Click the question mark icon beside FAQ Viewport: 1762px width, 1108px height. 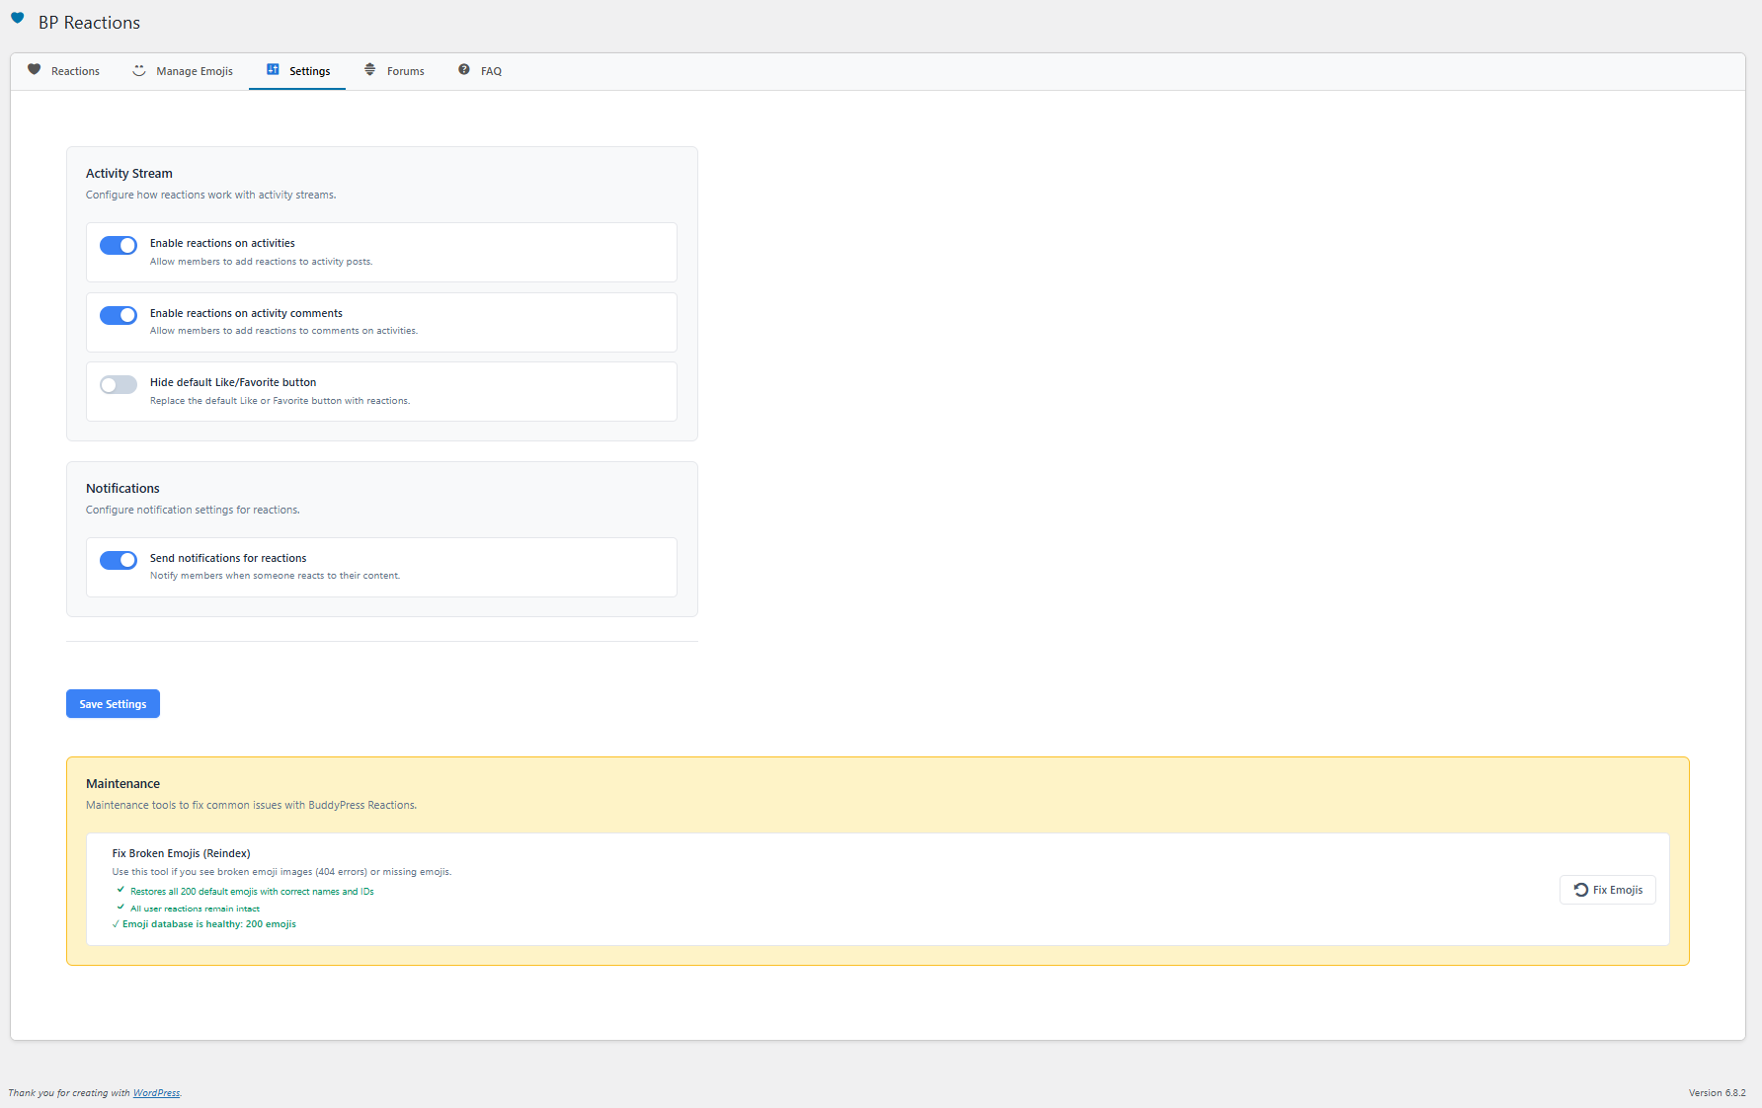[x=464, y=69]
